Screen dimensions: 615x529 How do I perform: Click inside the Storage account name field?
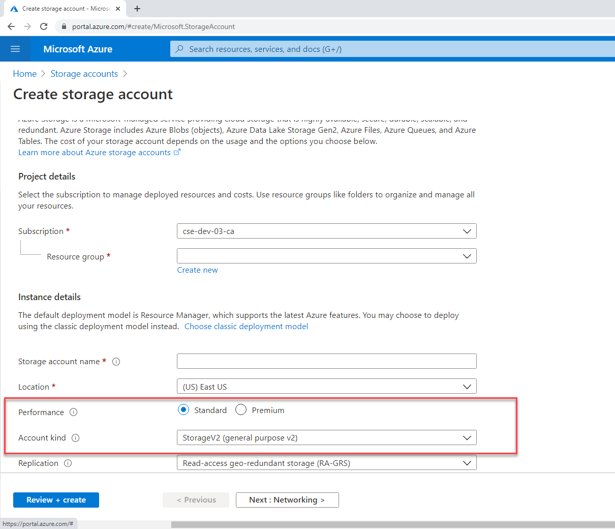coord(326,361)
